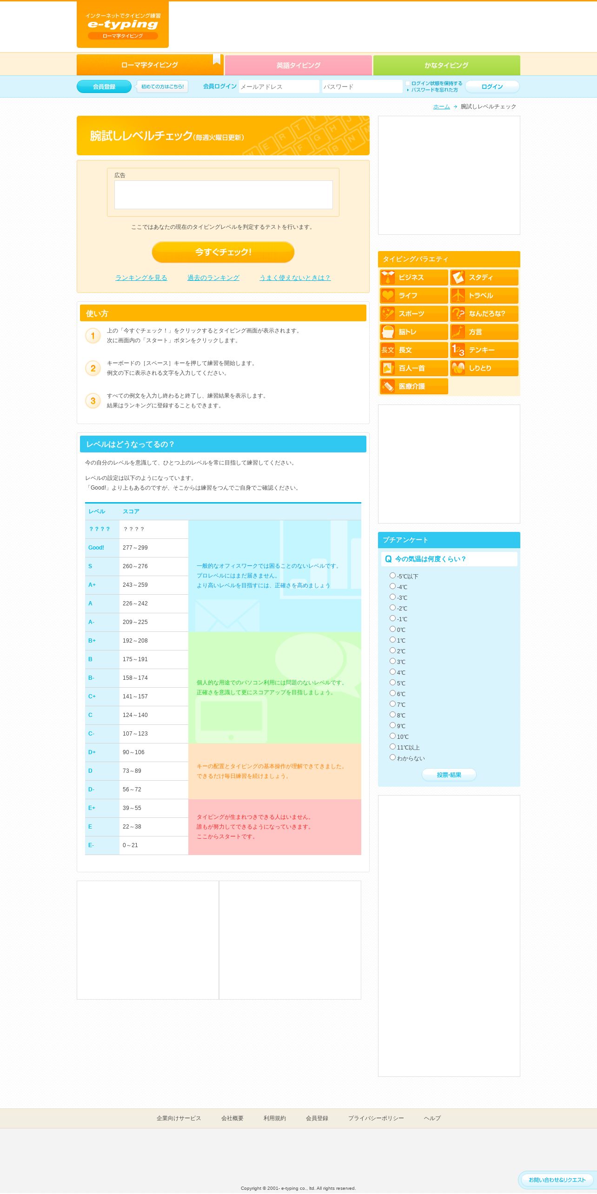Open 会社概要 footer link
Viewport: 597px width, 1194px height.
232,1118
